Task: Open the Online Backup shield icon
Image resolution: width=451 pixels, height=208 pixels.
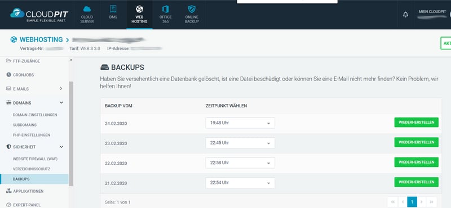Action: click(192, 9)
